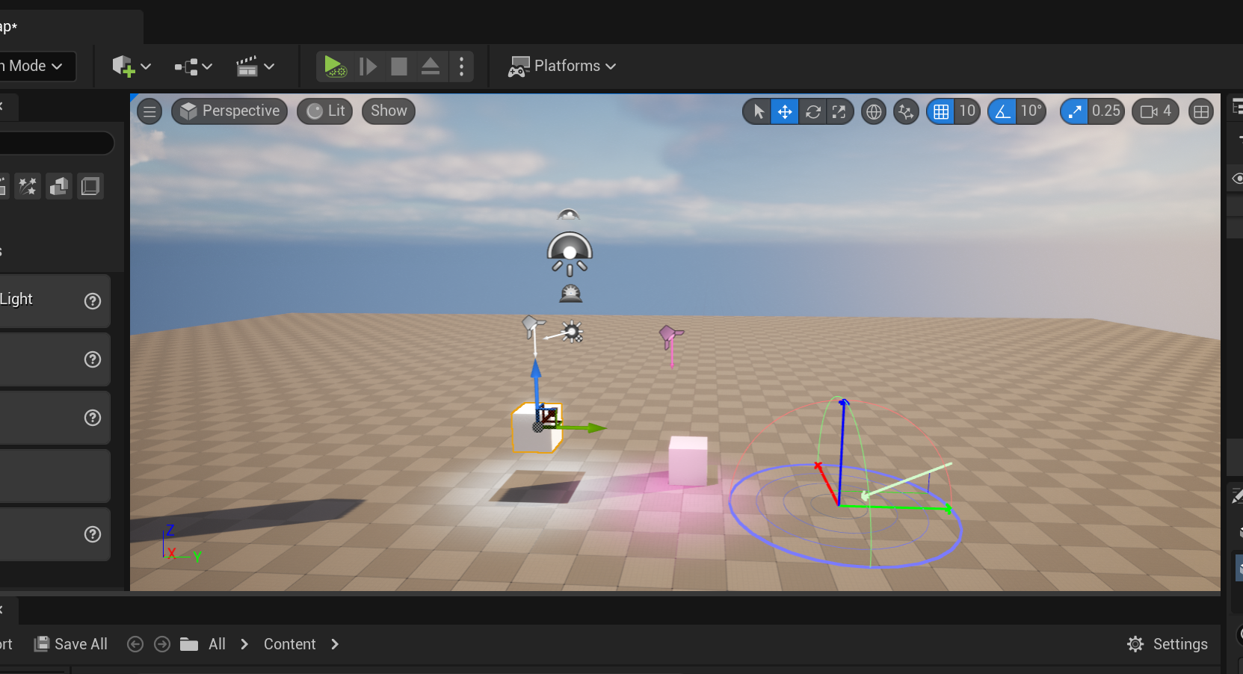
Task: Expand chevron after Content breadcrumb
Action: coord(335,644)
